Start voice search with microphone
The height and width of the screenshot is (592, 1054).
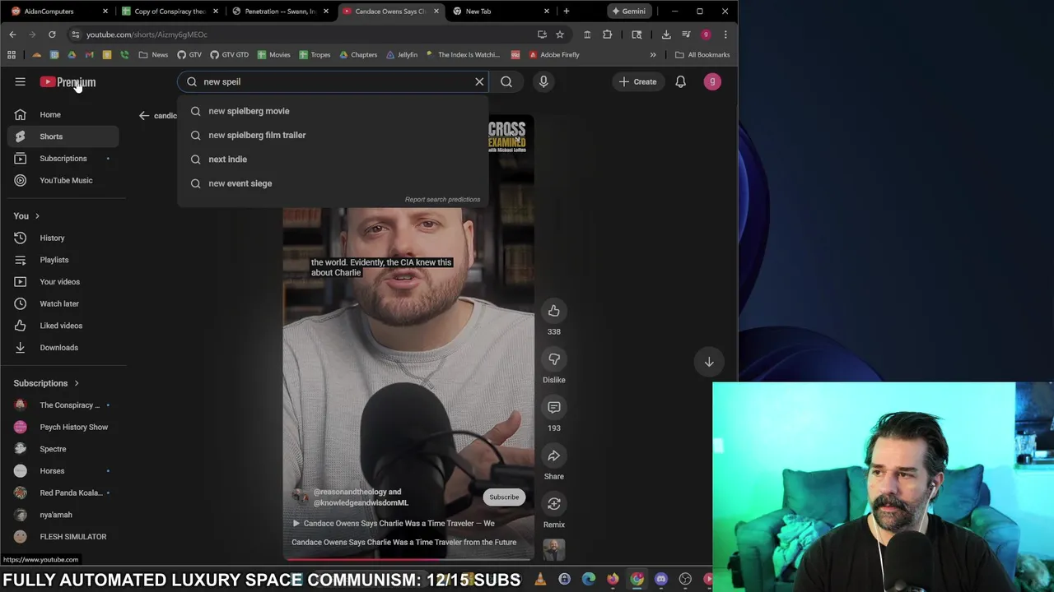(543, 81)
